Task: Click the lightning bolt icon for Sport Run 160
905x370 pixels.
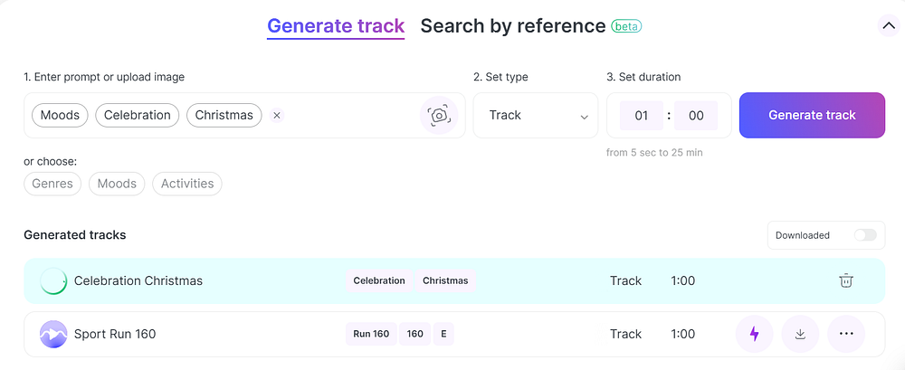Action: pos(755,334)
